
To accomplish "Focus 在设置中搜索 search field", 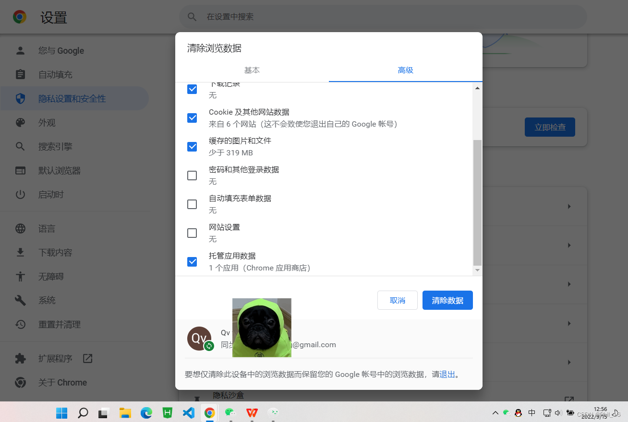I will 383,17.
